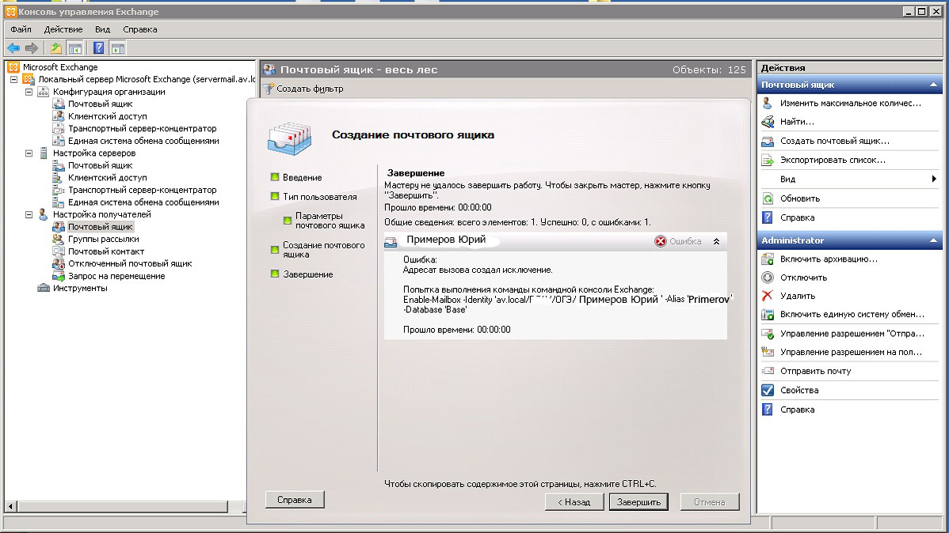Select Клиентский доступ under Конфигурация организации
This screenshot has height=533, width=949.
(x=107, y=116)
